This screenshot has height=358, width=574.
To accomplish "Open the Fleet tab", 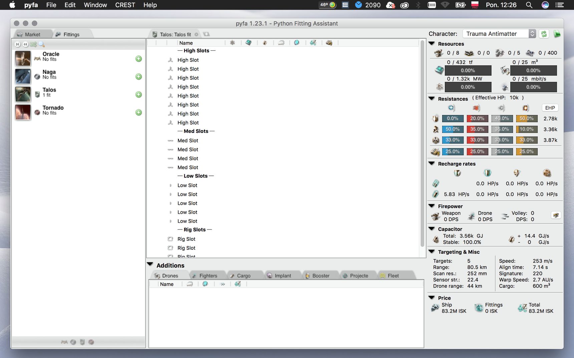I will coord(393,276).
